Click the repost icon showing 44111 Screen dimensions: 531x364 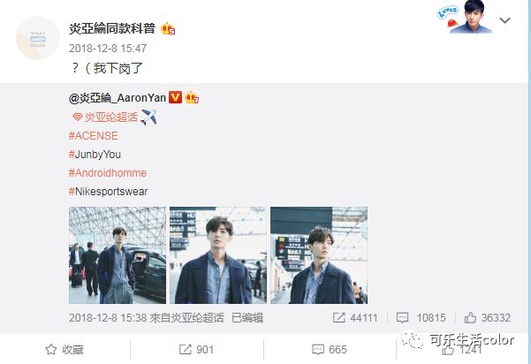(x=338, y=317)
